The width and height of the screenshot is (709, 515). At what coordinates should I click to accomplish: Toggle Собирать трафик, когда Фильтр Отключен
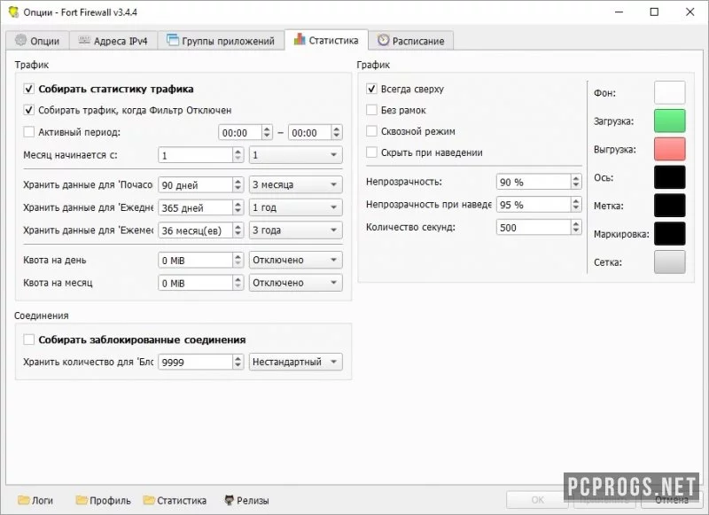(28, 110)
